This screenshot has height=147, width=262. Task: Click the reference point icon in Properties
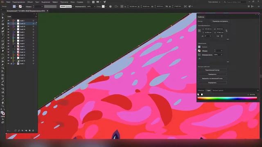pos(199,31)
